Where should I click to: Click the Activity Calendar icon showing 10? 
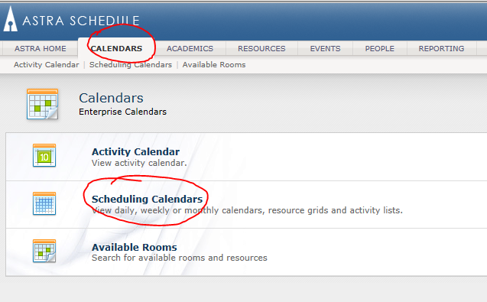[x=44, y=155]
